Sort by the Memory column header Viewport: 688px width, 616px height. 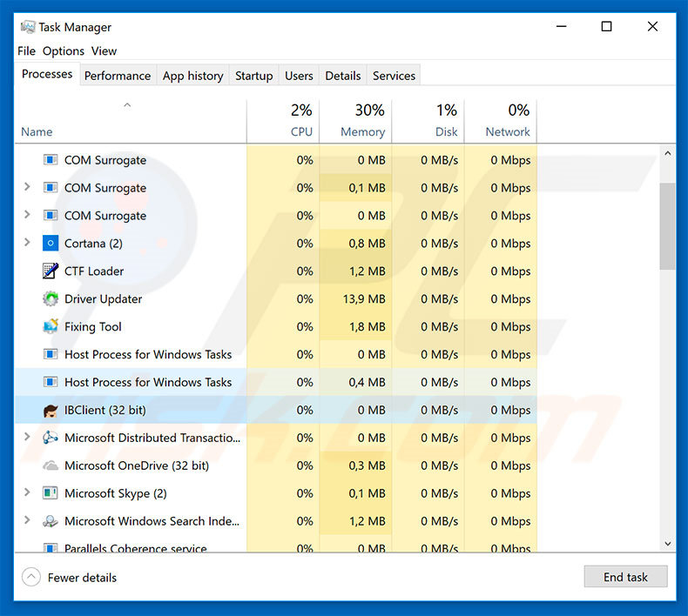[x=355, y=121]
